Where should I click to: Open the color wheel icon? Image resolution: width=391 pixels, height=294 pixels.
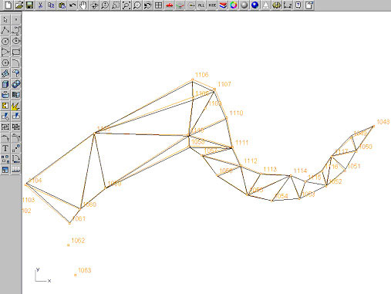[x=234, y=5]
